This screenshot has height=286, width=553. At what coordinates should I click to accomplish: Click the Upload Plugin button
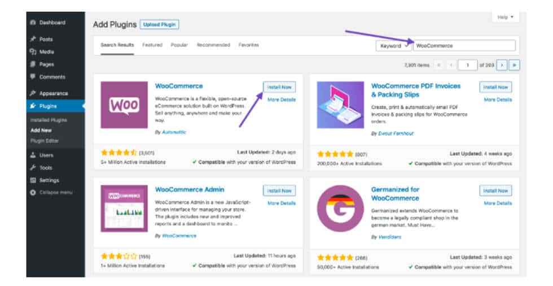pyautogui.click(x=159, y=25)
